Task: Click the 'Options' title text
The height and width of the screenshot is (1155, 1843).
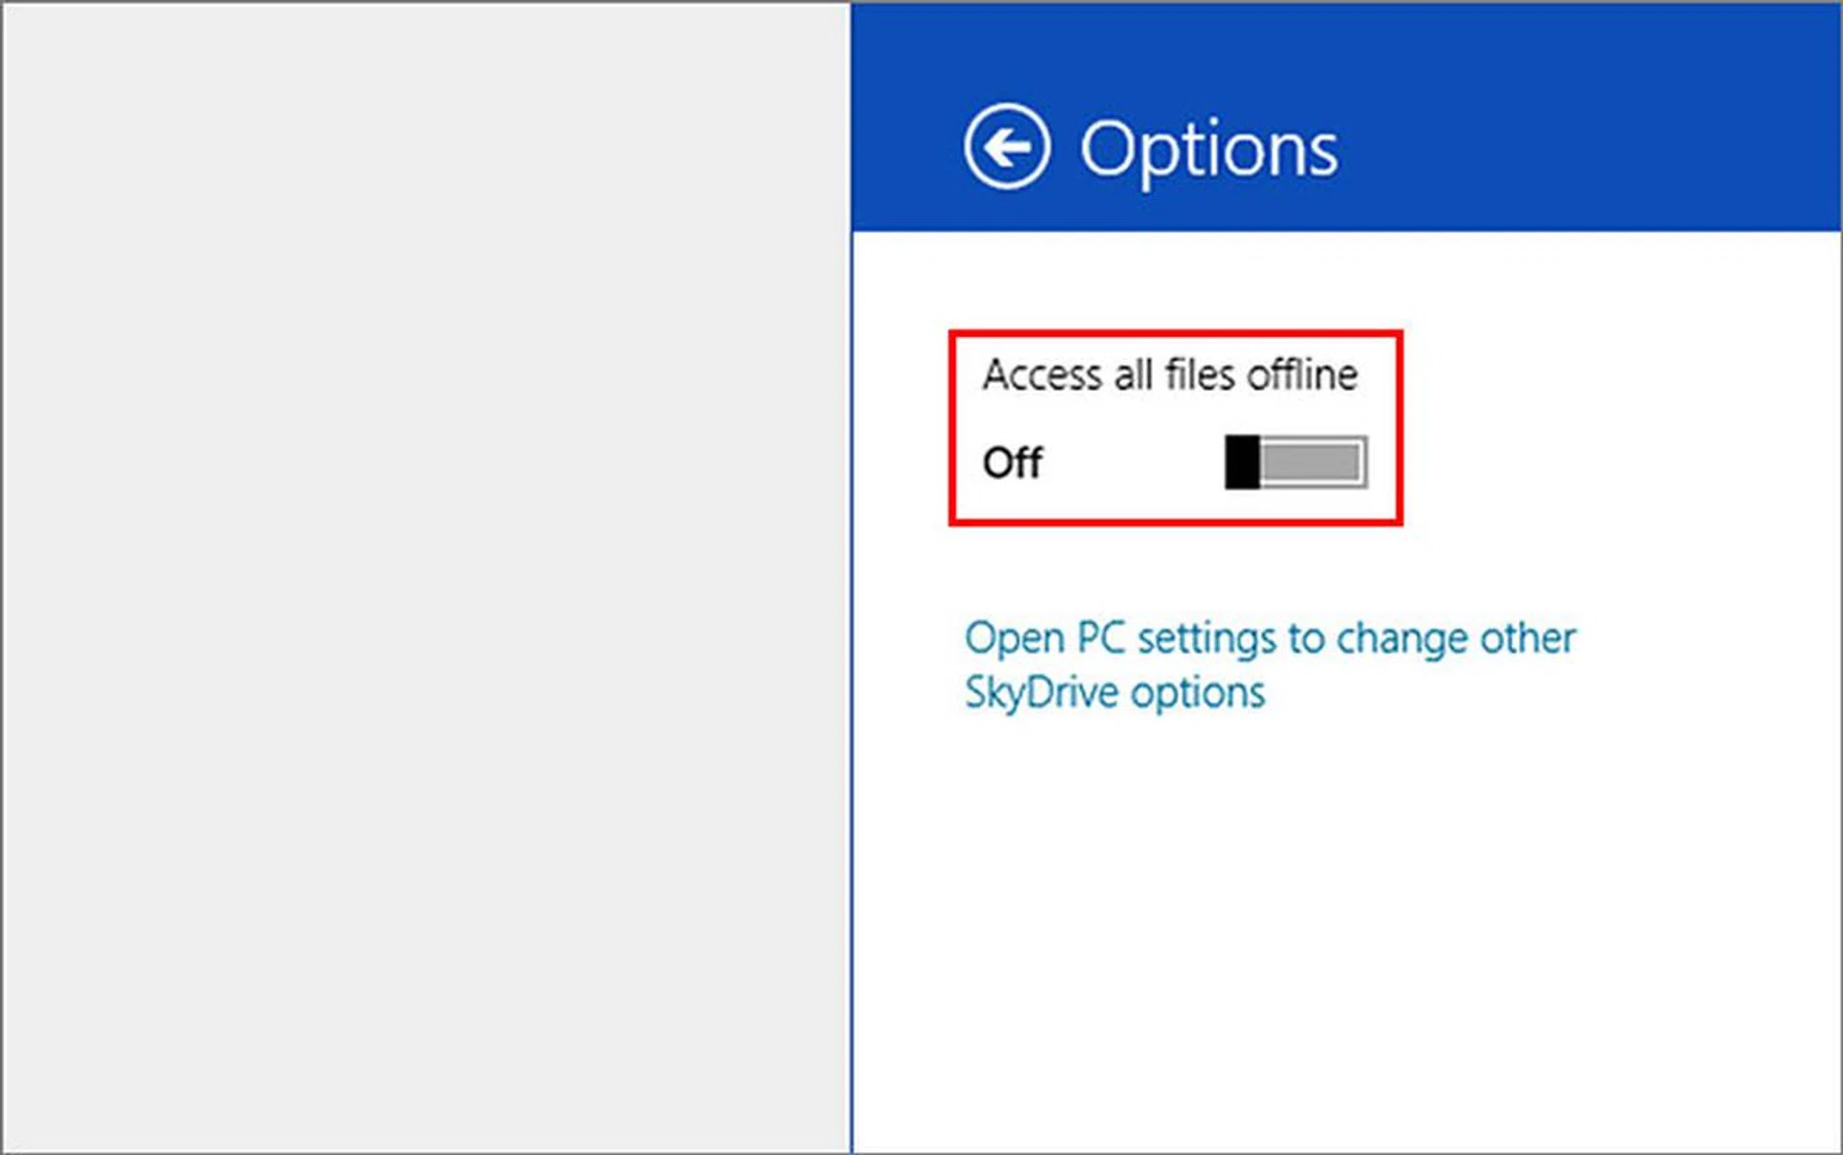Action: click(1209, 149)
